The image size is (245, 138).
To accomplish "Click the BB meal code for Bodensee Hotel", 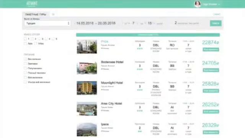I will (172, 66).
